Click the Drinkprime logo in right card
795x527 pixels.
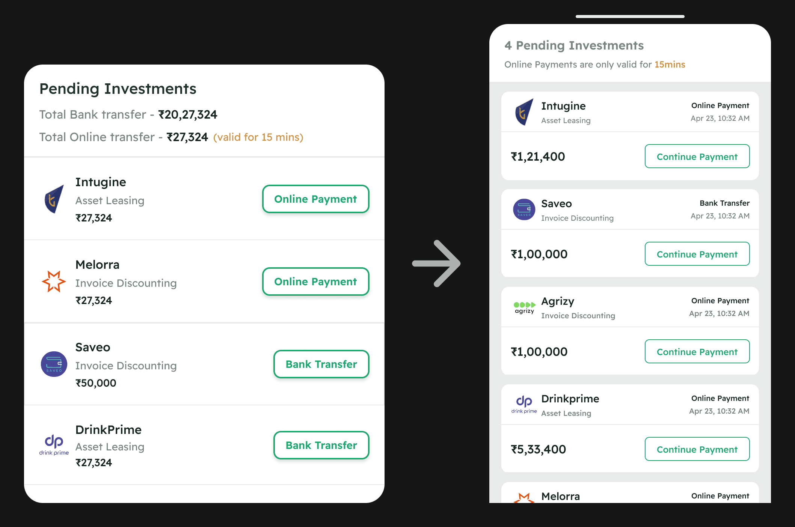tap(524, 405)
